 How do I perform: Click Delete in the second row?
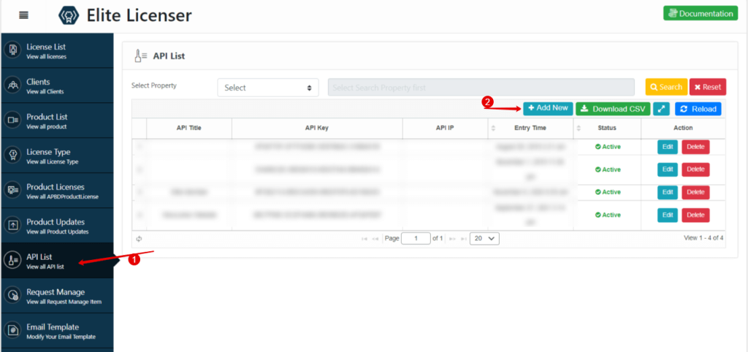click(695, 169)
